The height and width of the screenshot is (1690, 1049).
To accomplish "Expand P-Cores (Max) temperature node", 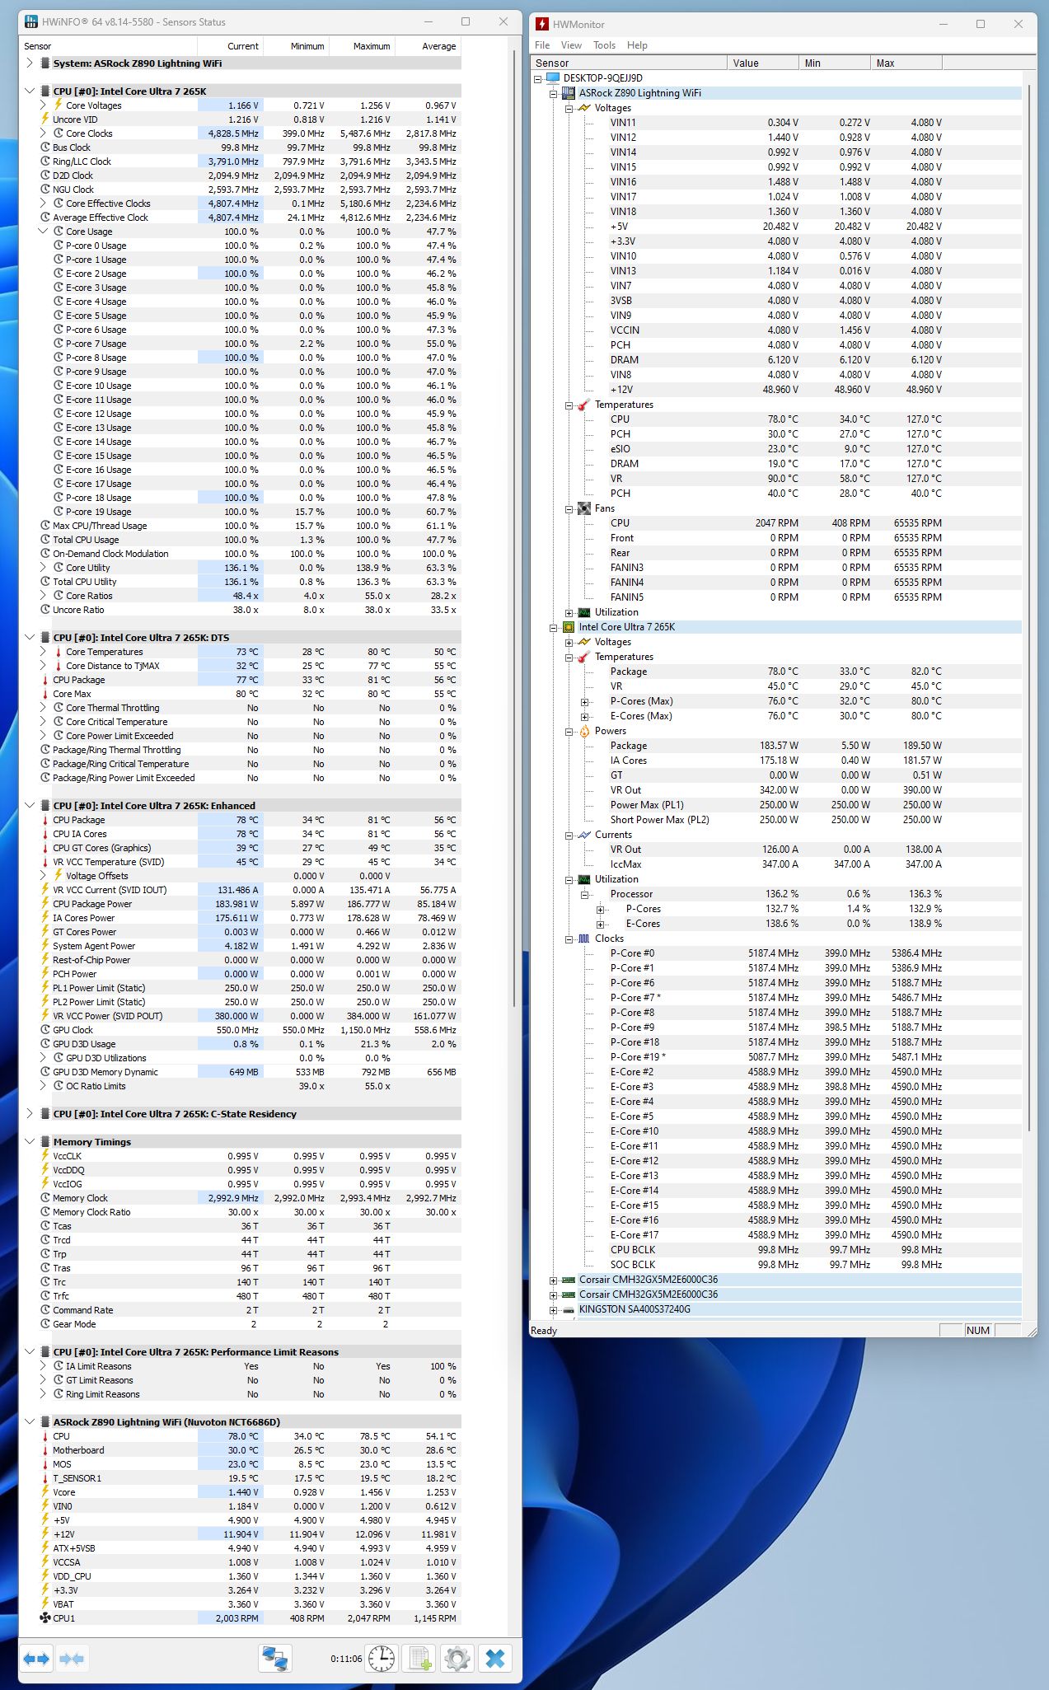I will coord(584,701).
